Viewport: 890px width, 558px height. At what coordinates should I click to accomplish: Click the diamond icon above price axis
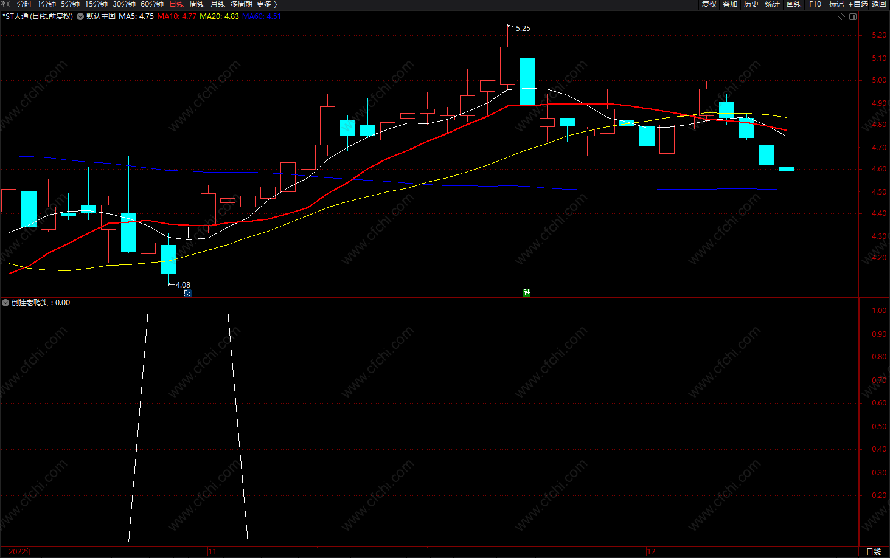pos(842,16)
